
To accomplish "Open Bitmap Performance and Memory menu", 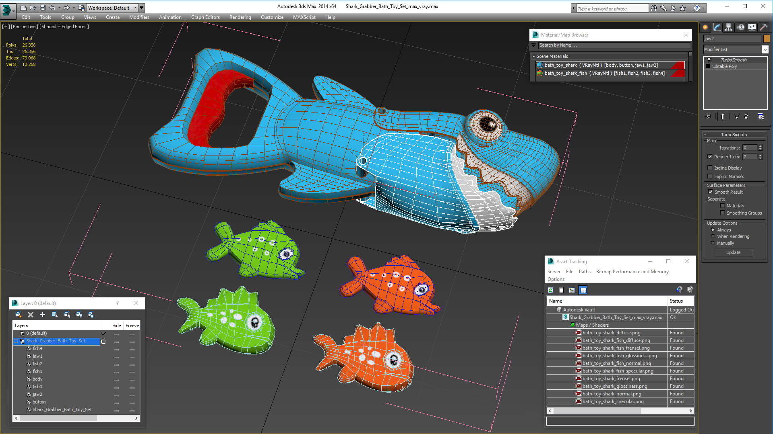I will tap(632, 272).
